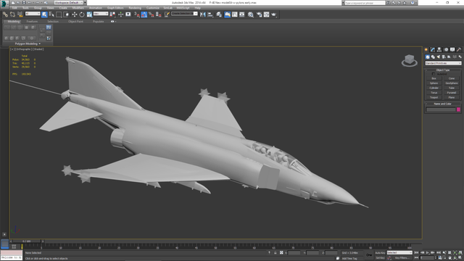This screenshot has height=261, width=464.
Task: Open the Create Selection Set dropdown
Action: click(x=184, y=14)
